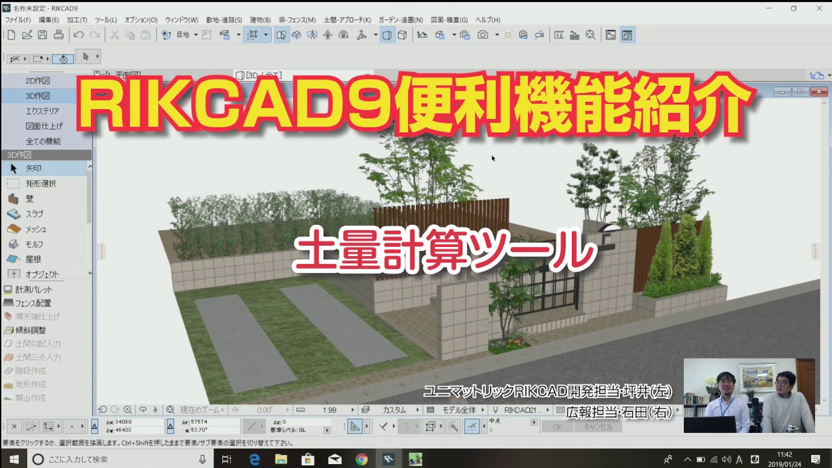Open the 塀-フェンス(M) menu
This screenshot has width=832, height=468.
[x=297, y=20]
